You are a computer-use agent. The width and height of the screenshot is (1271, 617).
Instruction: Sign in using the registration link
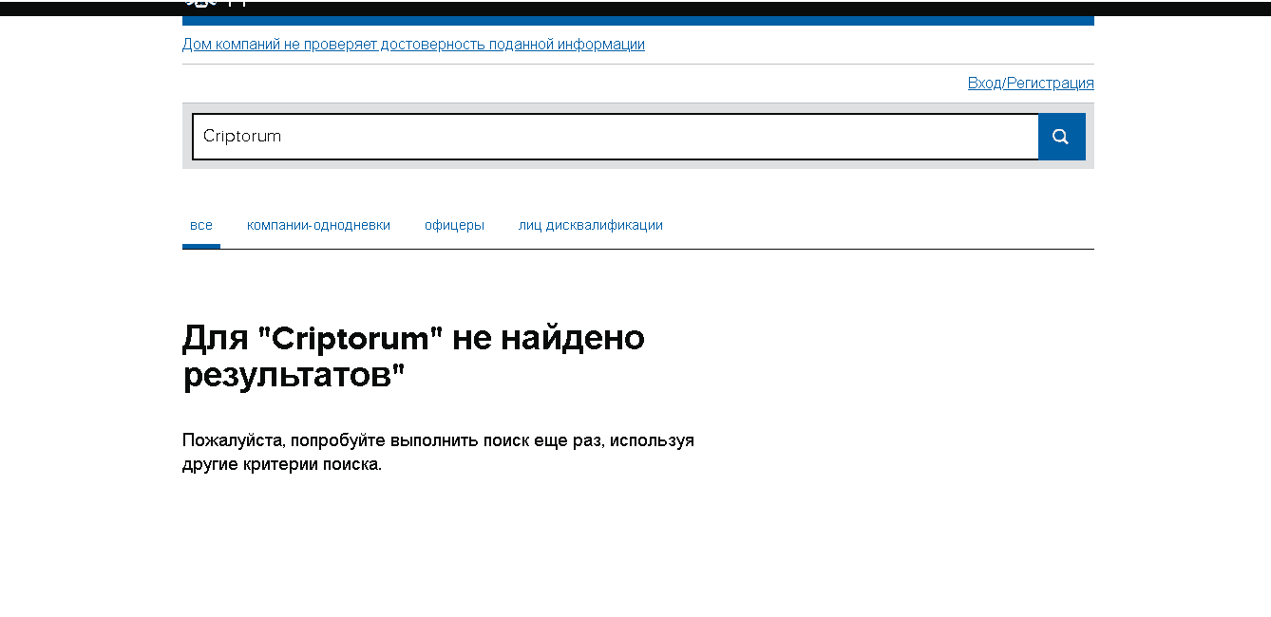[x=1030, y=83]
